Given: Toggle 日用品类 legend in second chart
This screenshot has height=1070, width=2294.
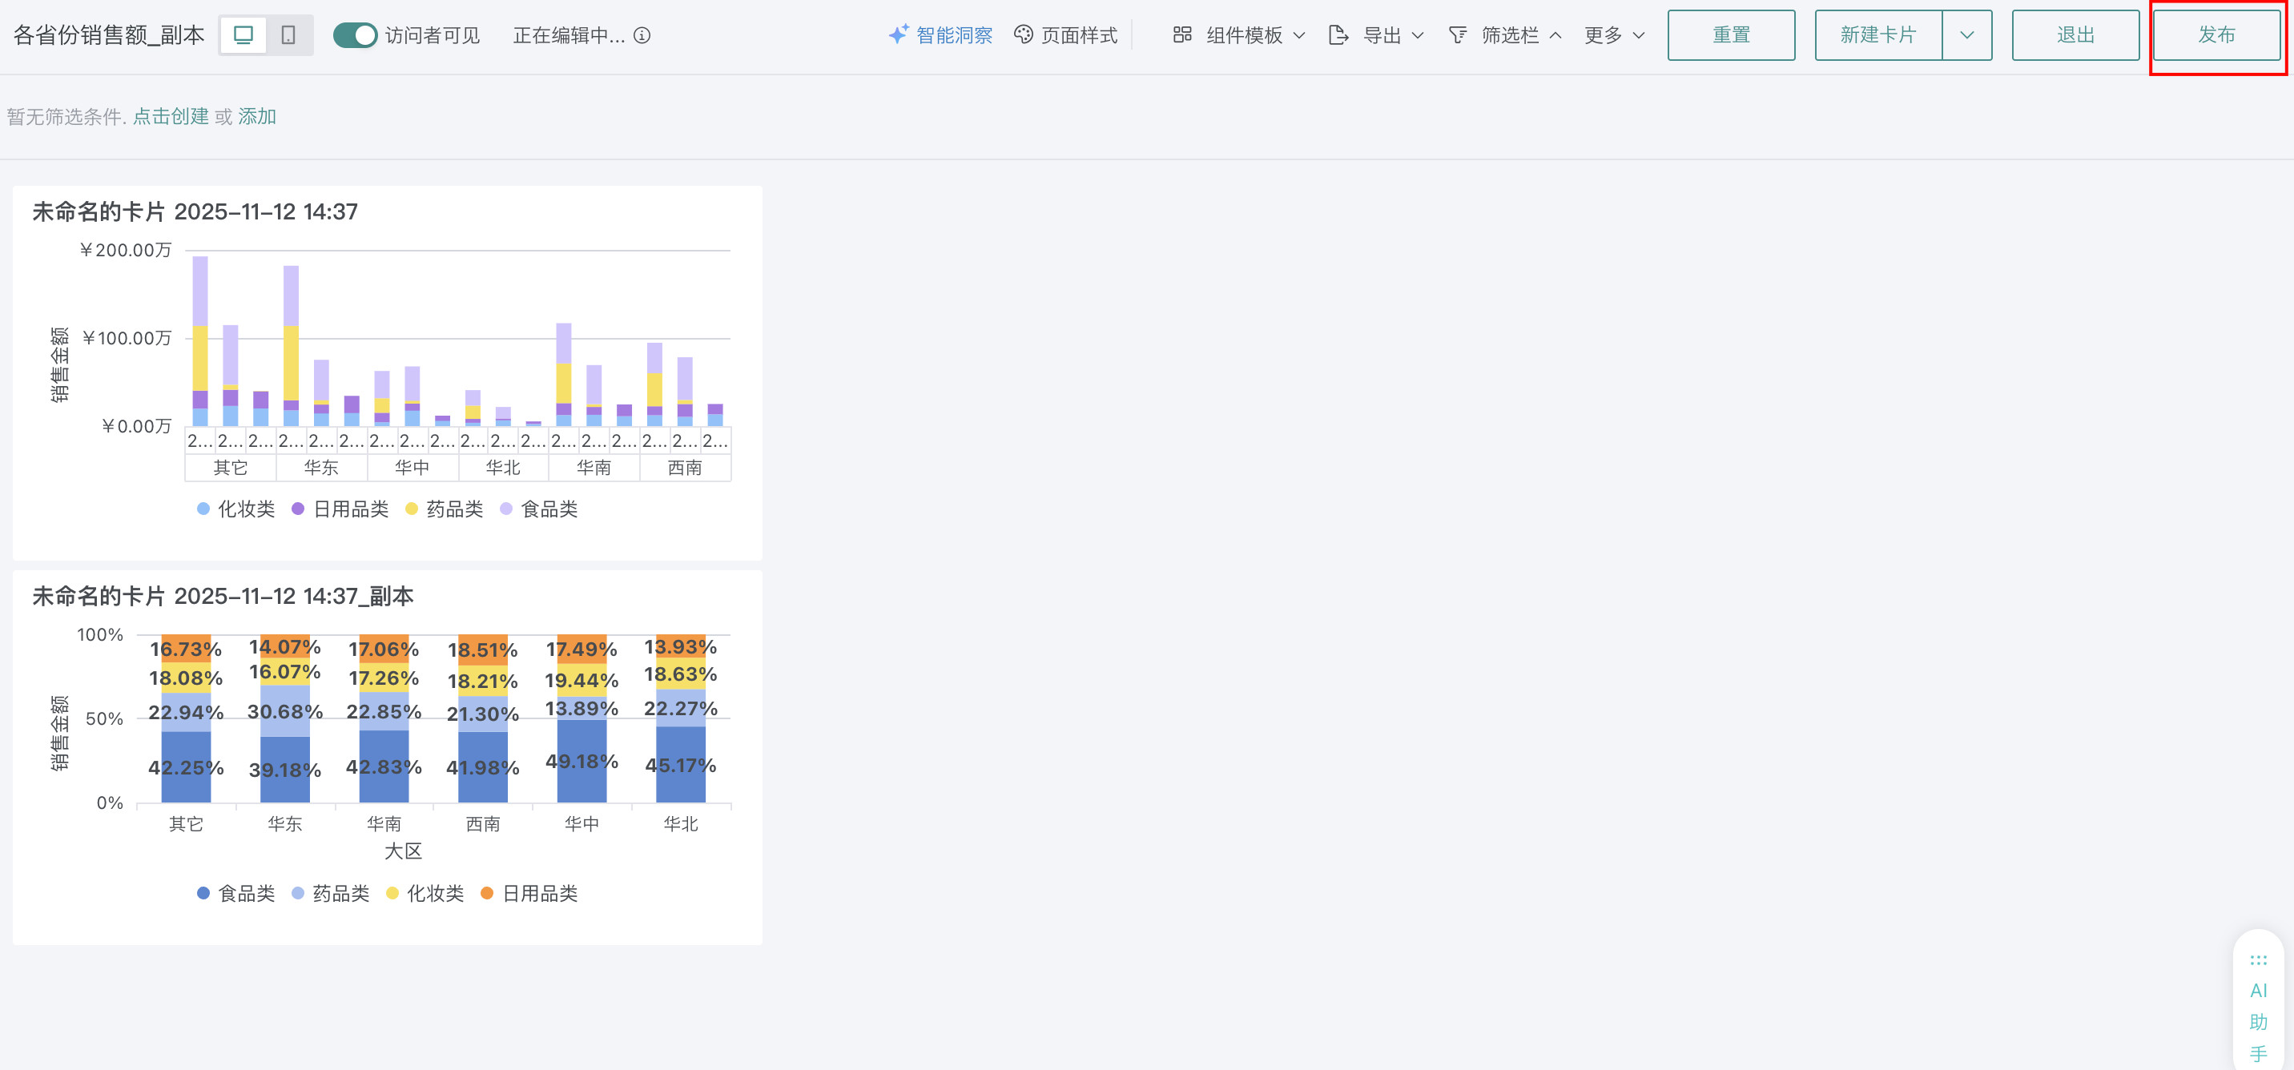Looking at the screenshot, I should 529,893.
